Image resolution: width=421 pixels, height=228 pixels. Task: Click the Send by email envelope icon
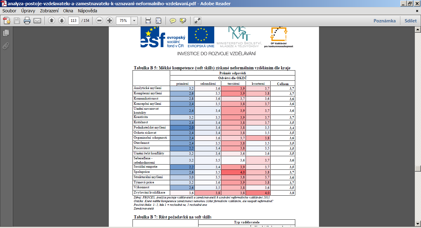point(37,21)
